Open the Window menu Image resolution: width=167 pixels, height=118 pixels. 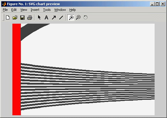coord(60,10)
